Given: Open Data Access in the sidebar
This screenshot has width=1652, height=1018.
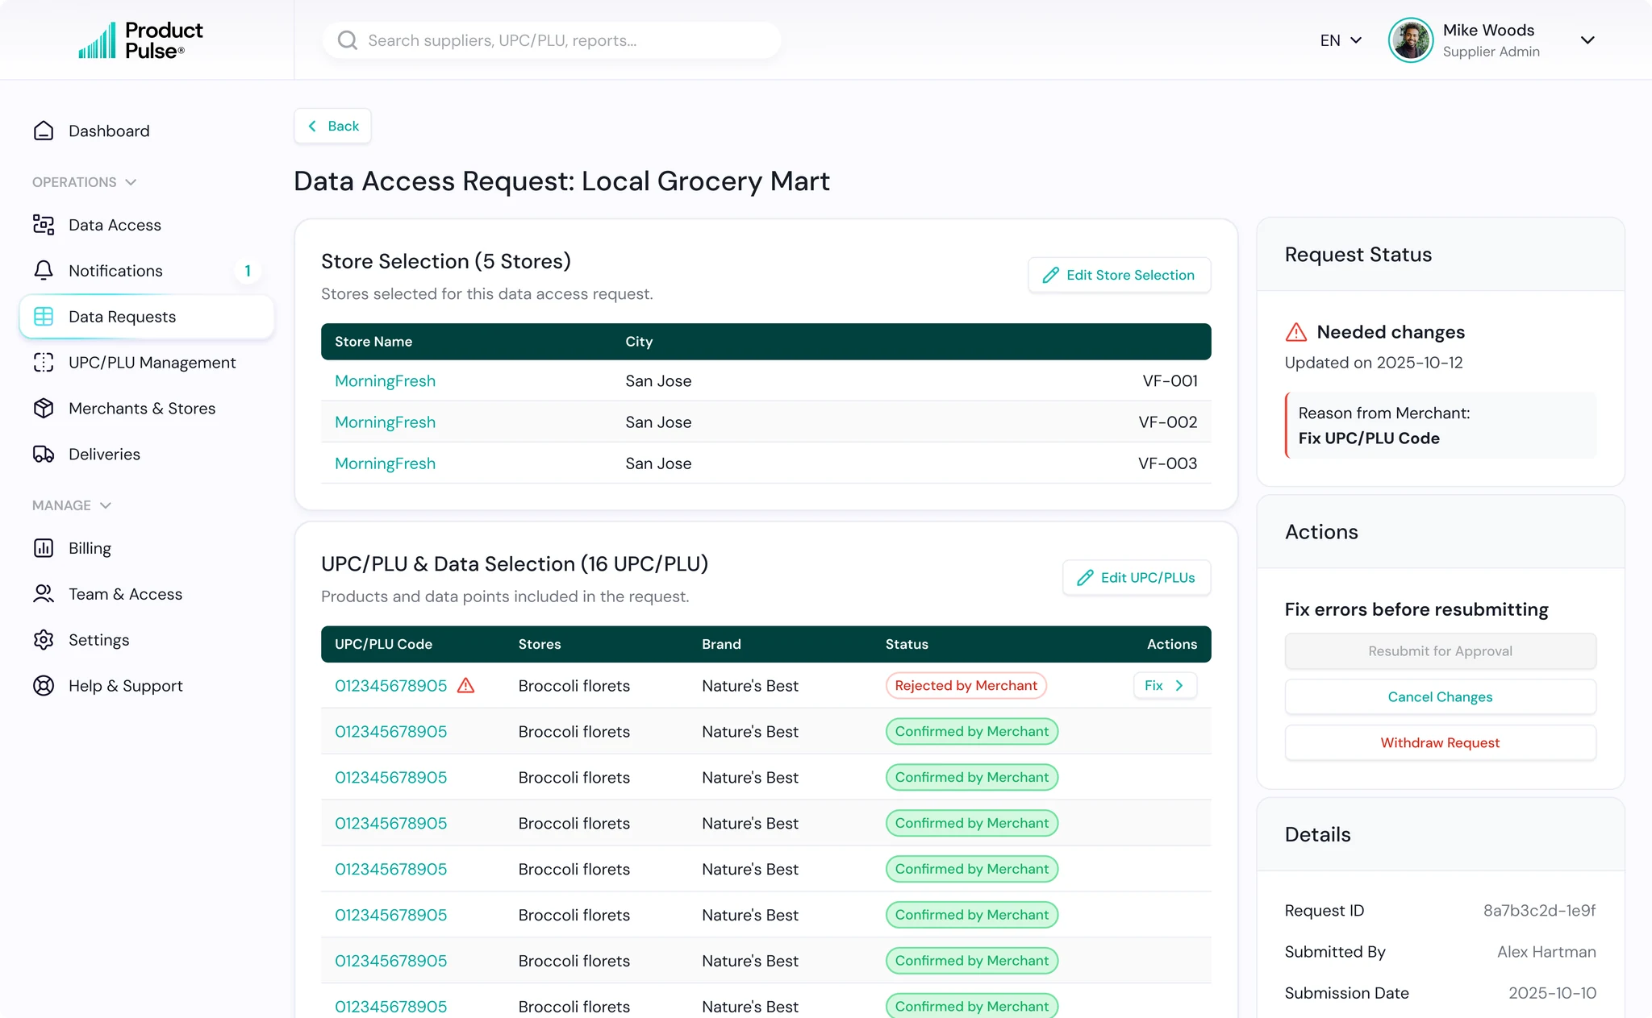Looking at the screenshot, I should [x=147, y=225].
